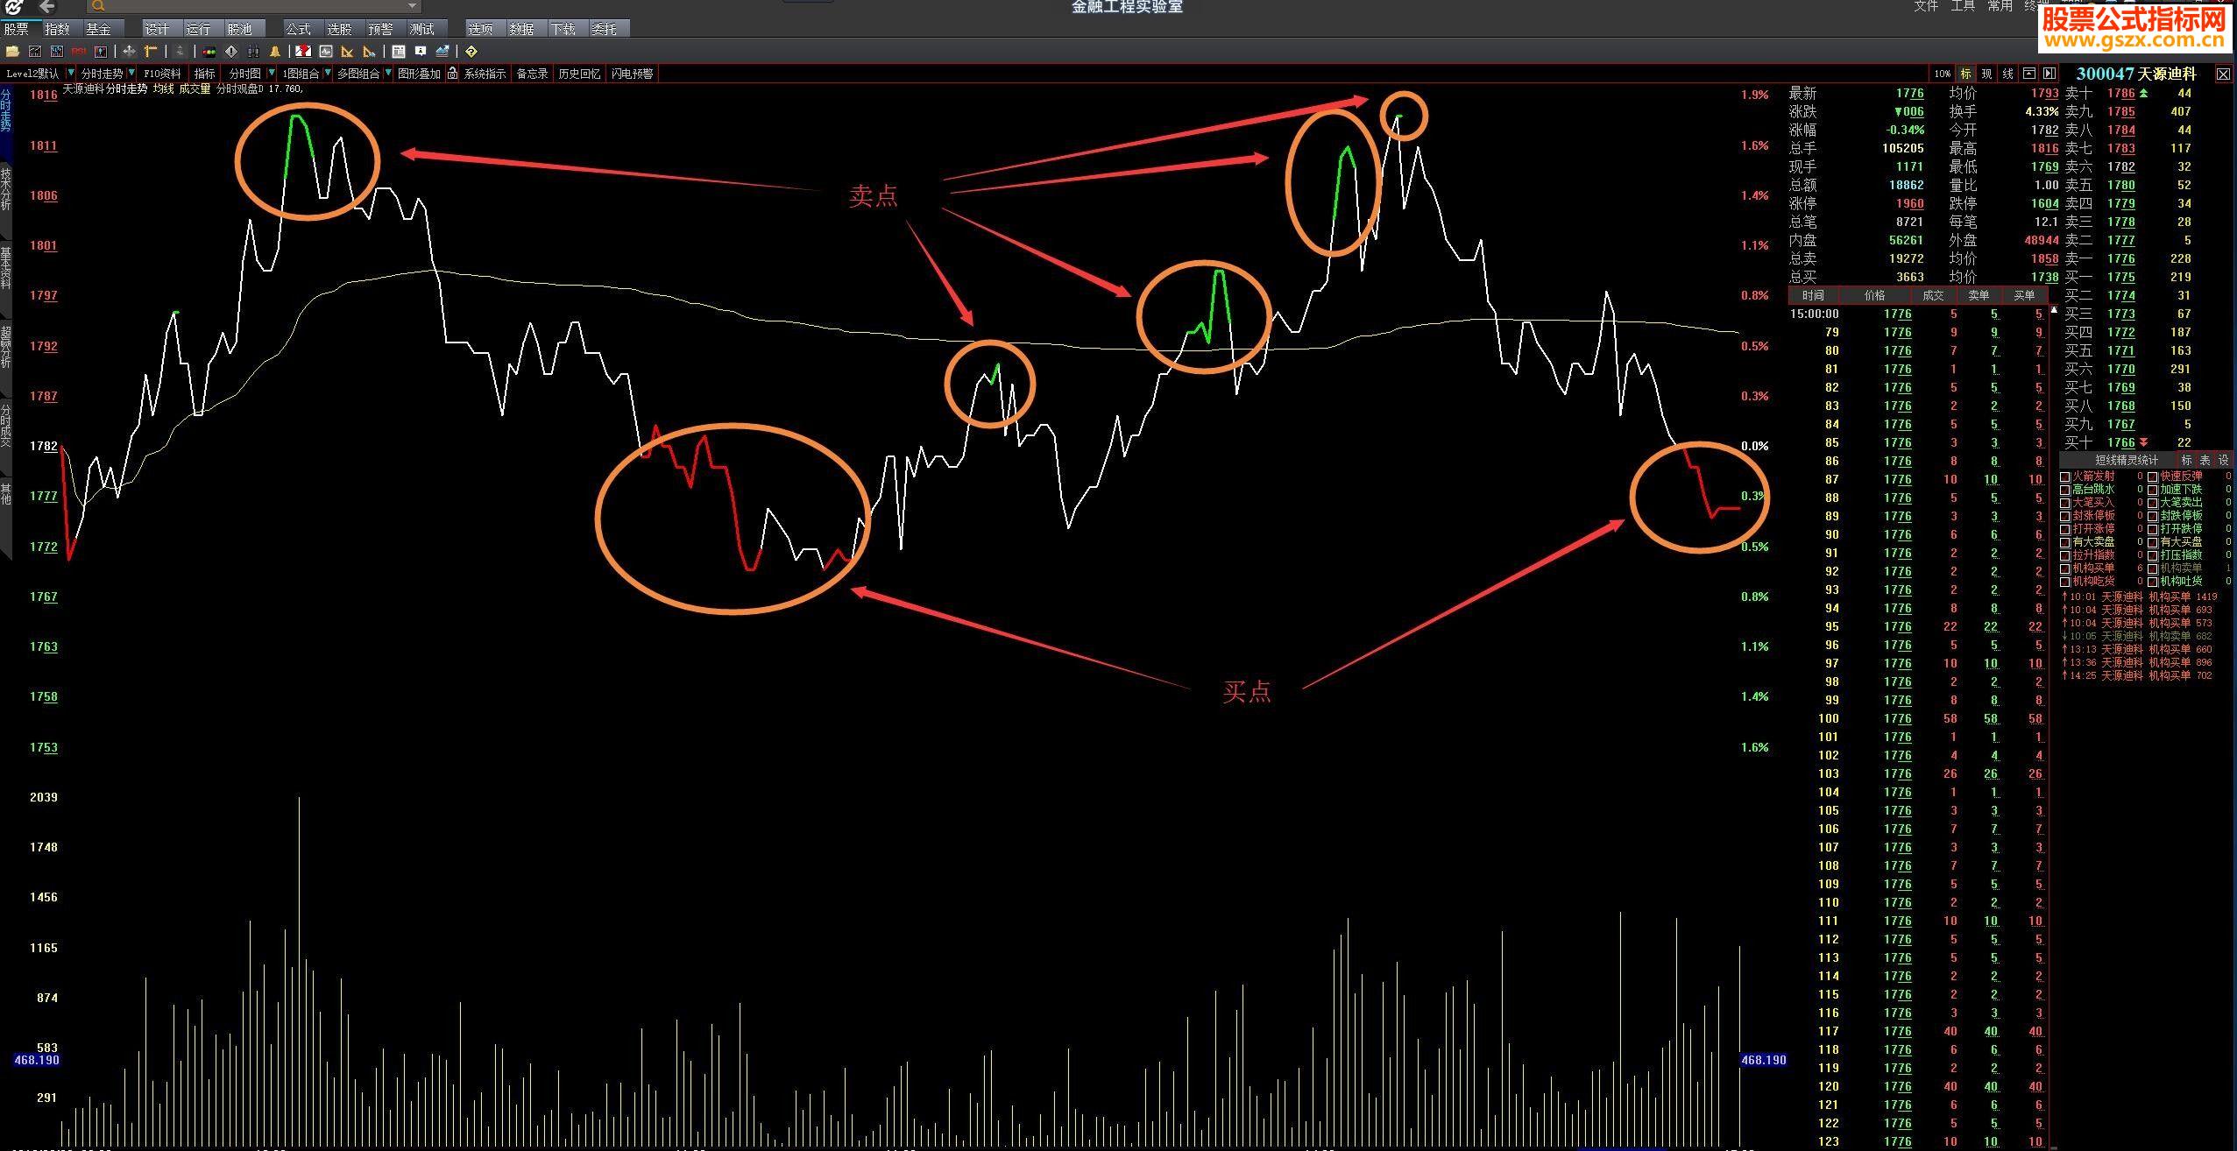Switch to the 指数 tab
The width and height of the screenshot is (2237, 1151).
tap(57, 29)
